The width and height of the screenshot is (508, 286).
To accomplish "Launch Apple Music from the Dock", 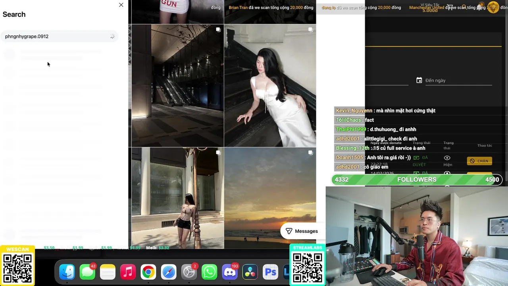I will [128, 272].
